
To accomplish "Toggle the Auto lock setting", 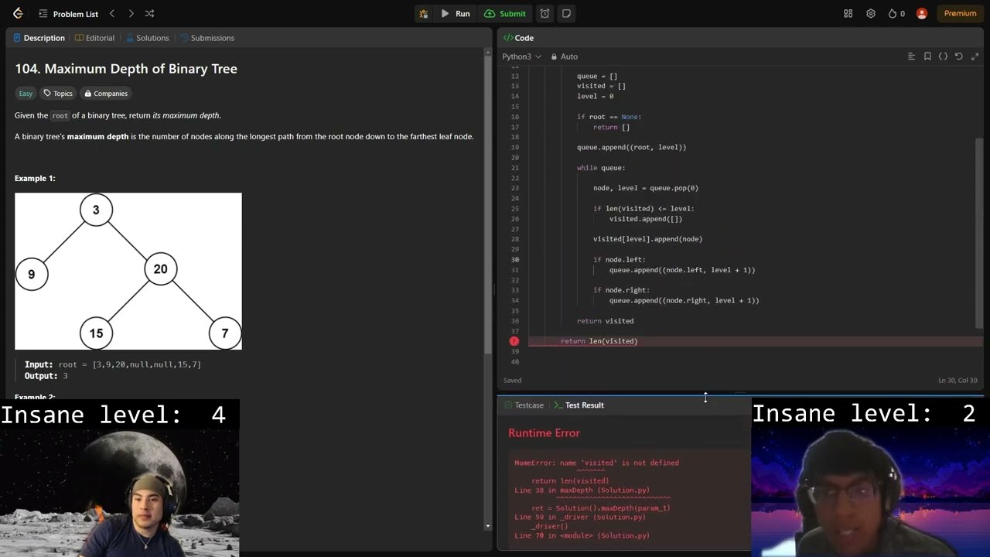I will coord(565,56).
